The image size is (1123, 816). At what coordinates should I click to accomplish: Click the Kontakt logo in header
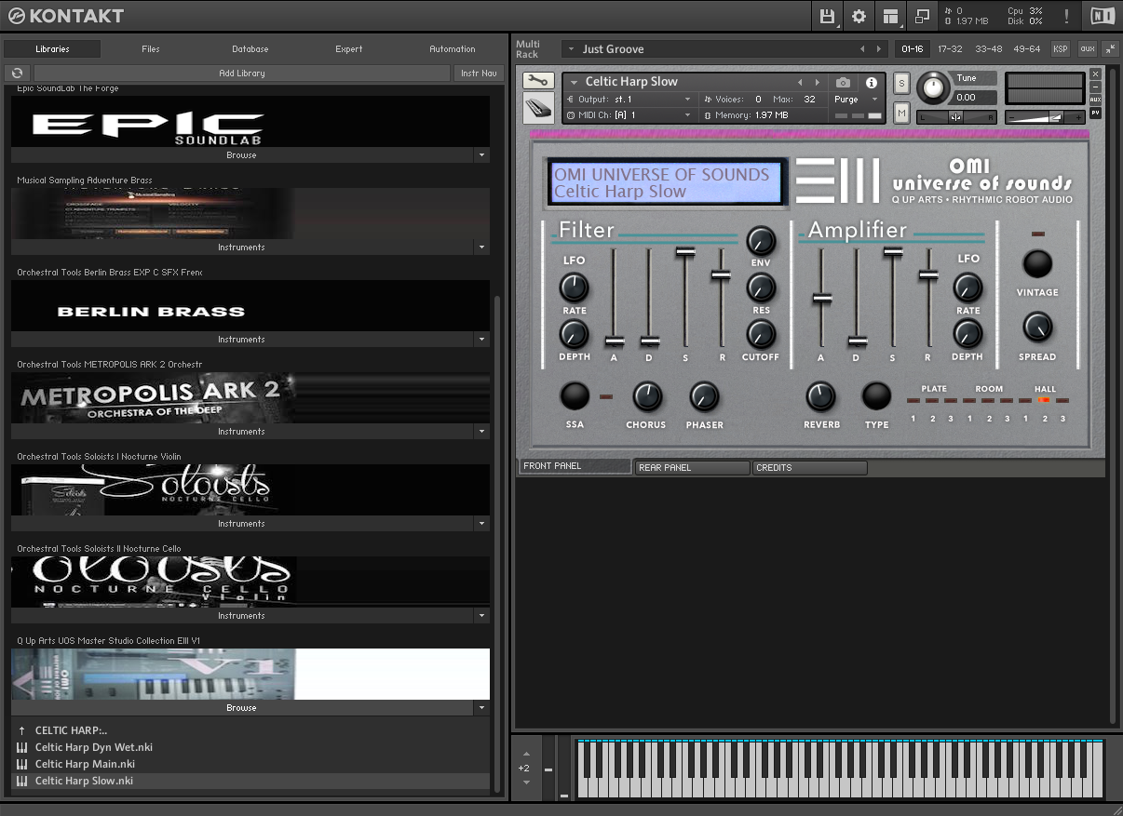tap(65, 16)
